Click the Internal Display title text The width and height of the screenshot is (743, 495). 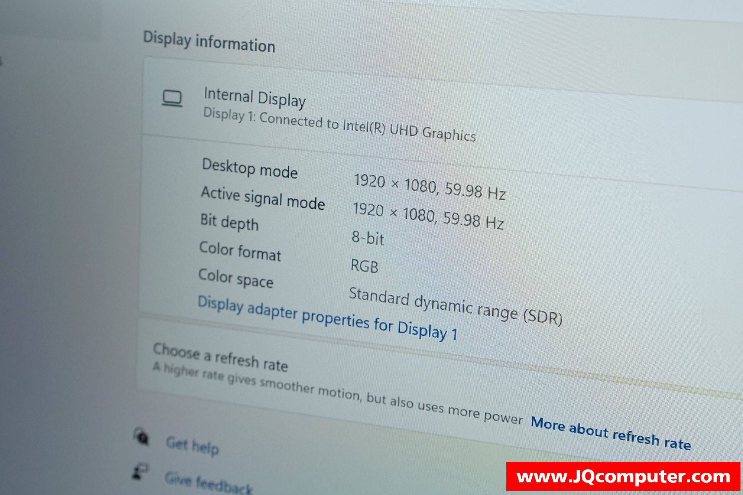255,98
